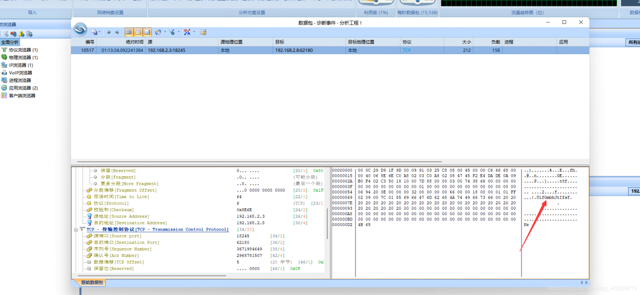Click the 大小 column header
This screenshot has height=295, width=640.
(x=458, y=42)
